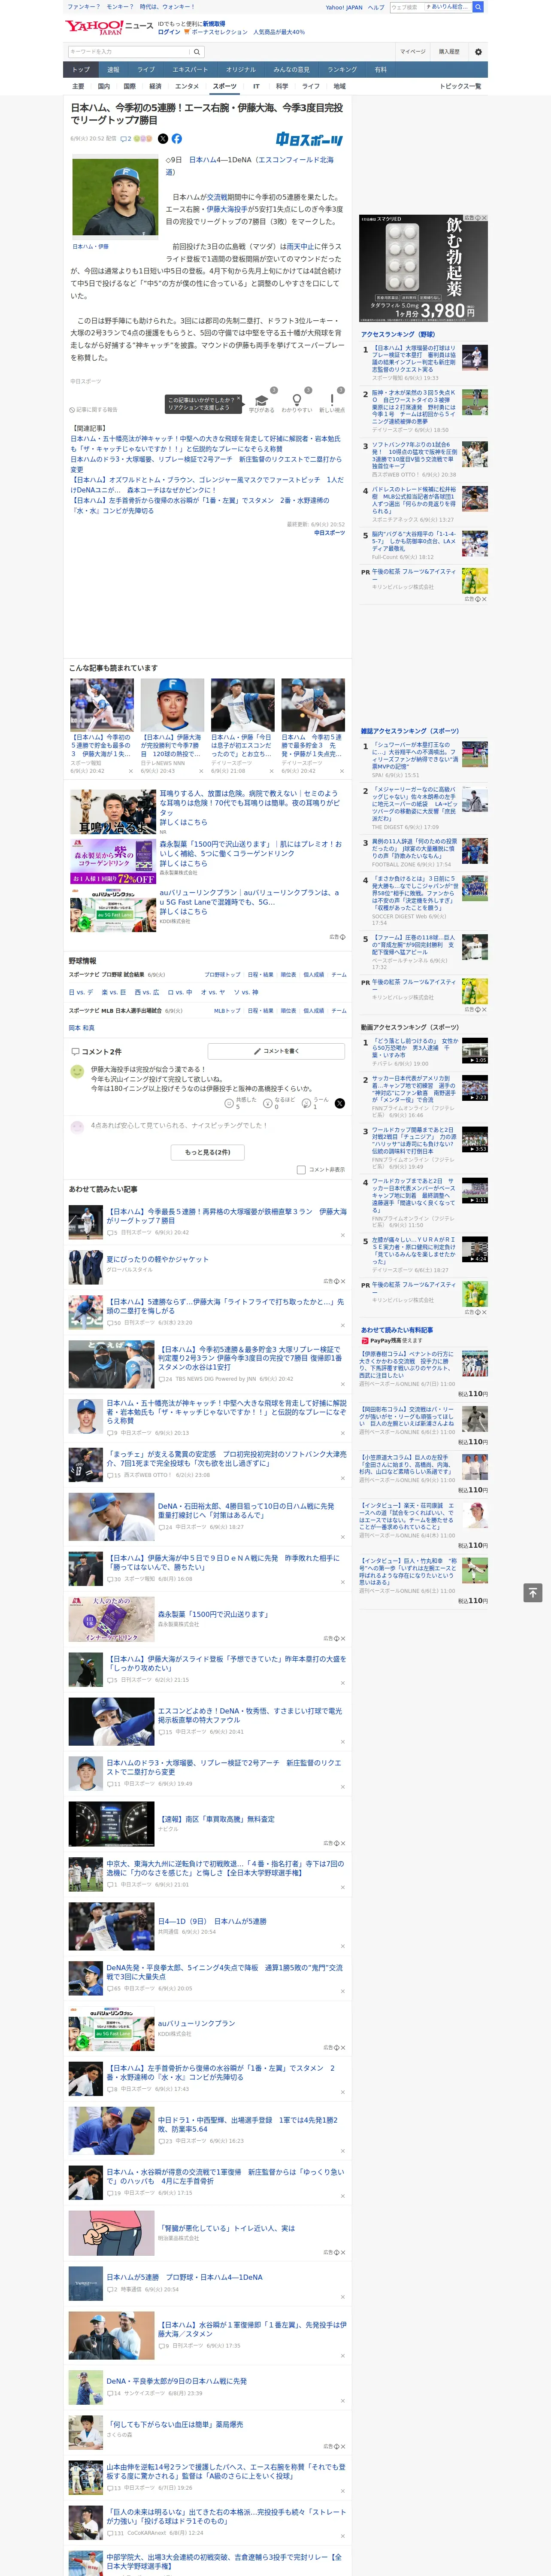The width and height of the screenshot is (551, 2576).
Task: Open video ranking thumbnail with 2:23 duration
Action: click(x=475, y=1088)
